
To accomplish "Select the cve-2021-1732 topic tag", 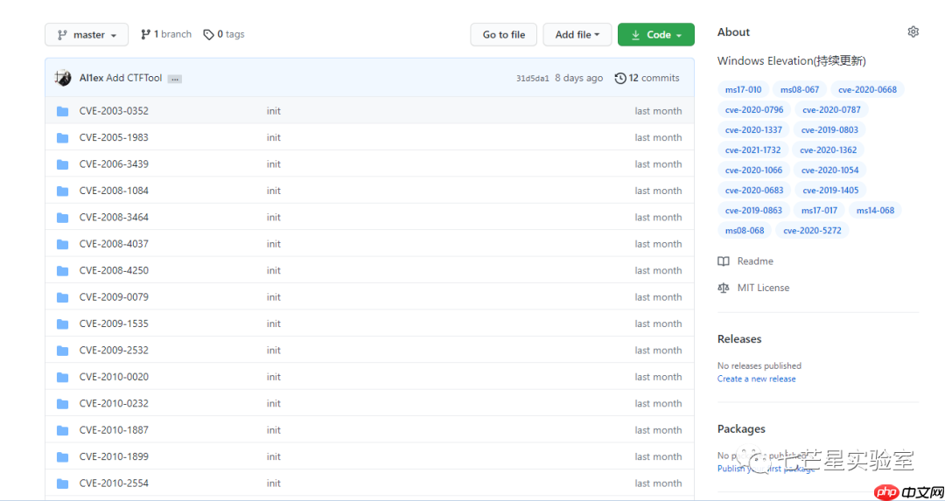I will [x=752, y=150].
